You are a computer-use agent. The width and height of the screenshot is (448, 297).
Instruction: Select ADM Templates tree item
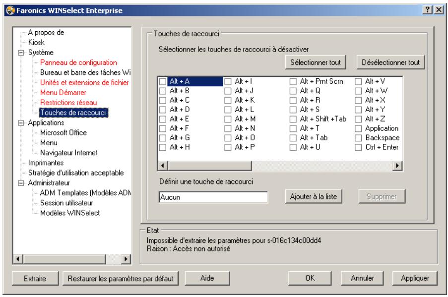click(x=85, y=193)
